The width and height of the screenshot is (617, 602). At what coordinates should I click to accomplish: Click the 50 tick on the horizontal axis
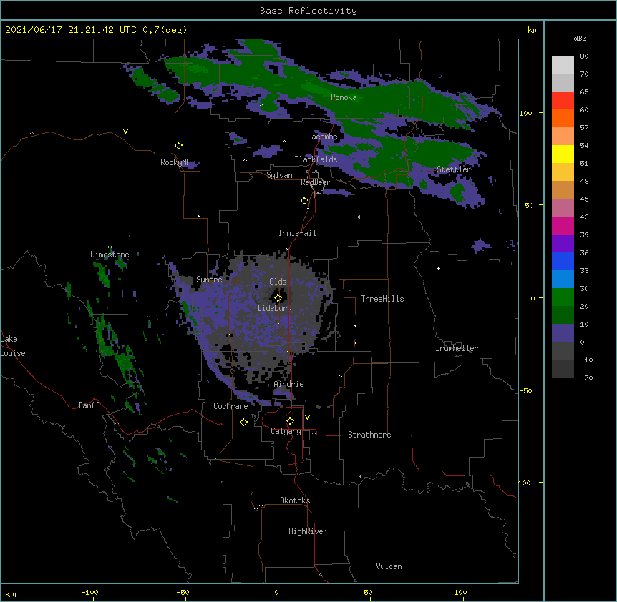[368, 592]
